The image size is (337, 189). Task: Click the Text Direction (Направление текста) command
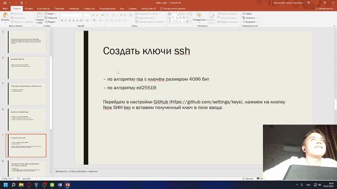[x=147, y=14]
